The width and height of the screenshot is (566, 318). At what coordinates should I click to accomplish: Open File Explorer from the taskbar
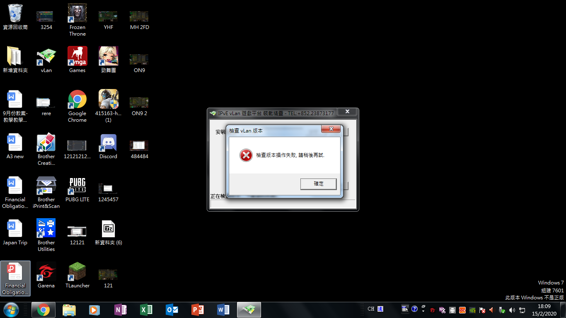[69, 310]
